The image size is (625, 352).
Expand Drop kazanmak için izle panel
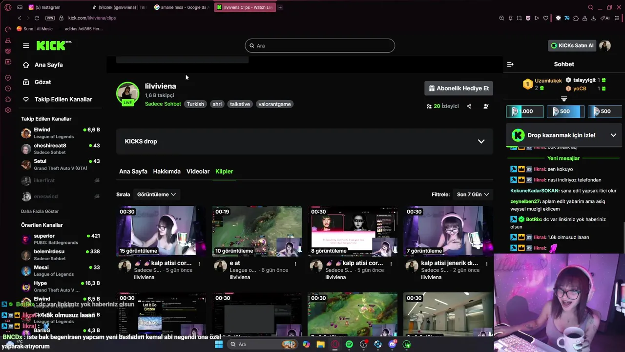(x=613, y=135)
